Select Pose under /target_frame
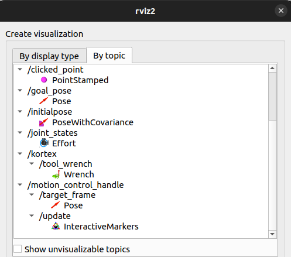The image size is (291, 257). click(73, 205)
